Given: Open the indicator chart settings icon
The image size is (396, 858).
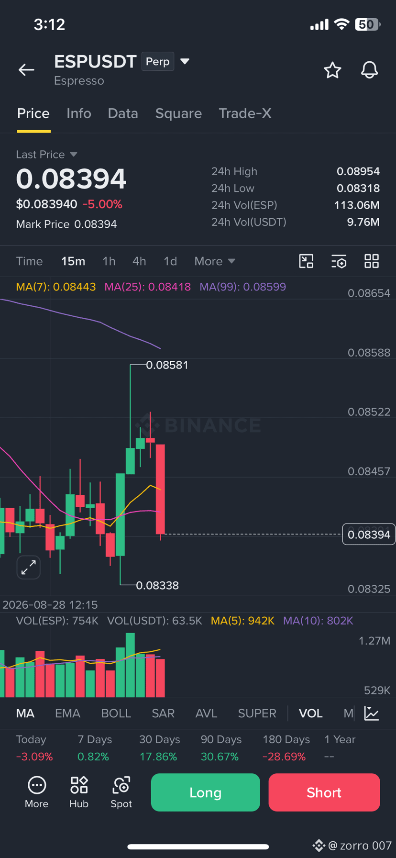Looking at the screenshot, I should point(372,713).
